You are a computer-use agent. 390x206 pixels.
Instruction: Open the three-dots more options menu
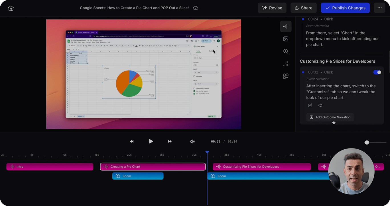pos(379,8)
